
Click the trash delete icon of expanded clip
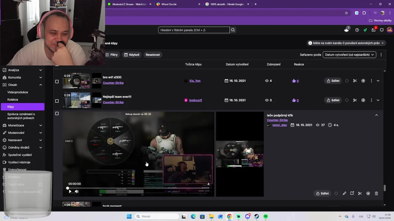pos(376,193)
